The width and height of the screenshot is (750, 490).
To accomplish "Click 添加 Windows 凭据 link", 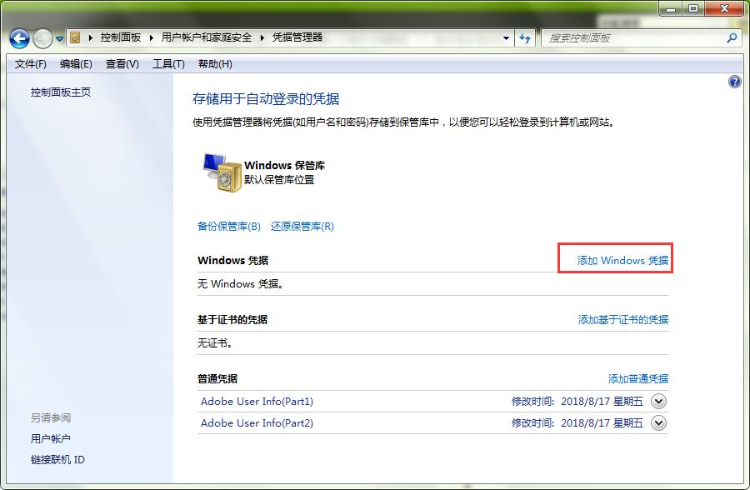I will point(622,261).
